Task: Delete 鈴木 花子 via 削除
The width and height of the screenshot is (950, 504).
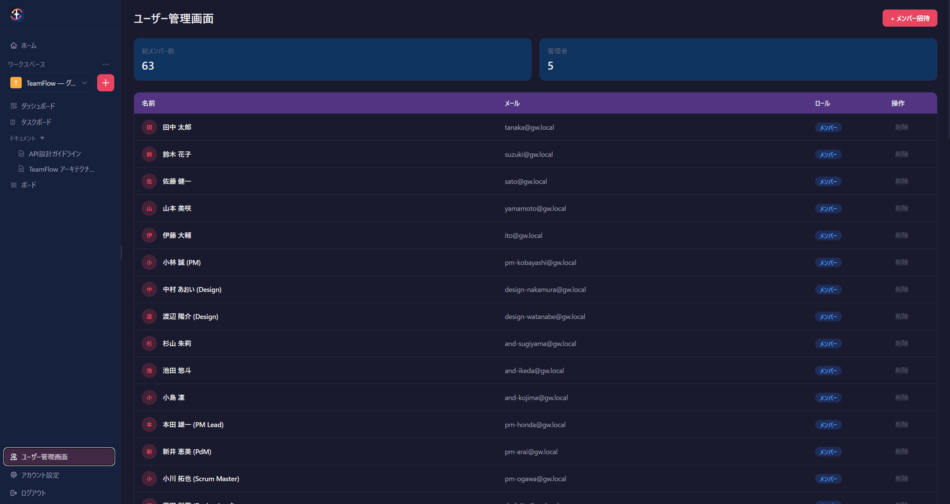Action: pos(902,154)
